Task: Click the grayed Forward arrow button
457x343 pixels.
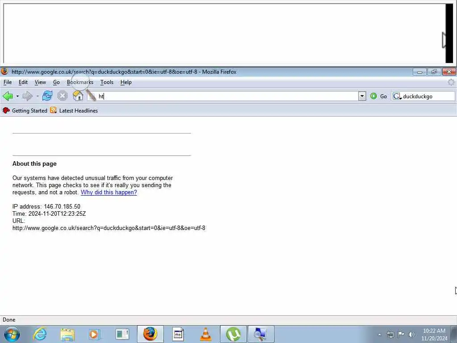Action: [x=28, y=96]
